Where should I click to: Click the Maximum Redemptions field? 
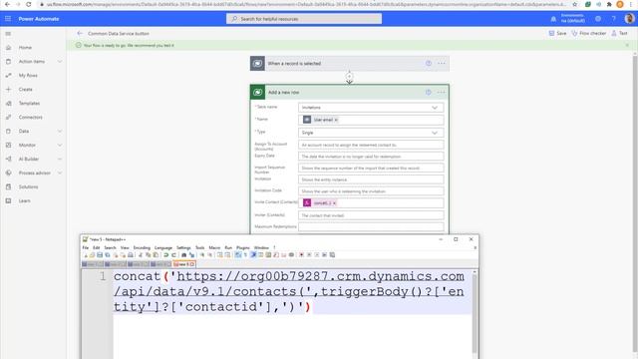pos(371,226)
